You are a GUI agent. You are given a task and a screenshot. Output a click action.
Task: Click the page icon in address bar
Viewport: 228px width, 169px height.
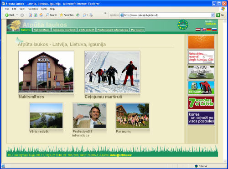[x=122, y=15]
